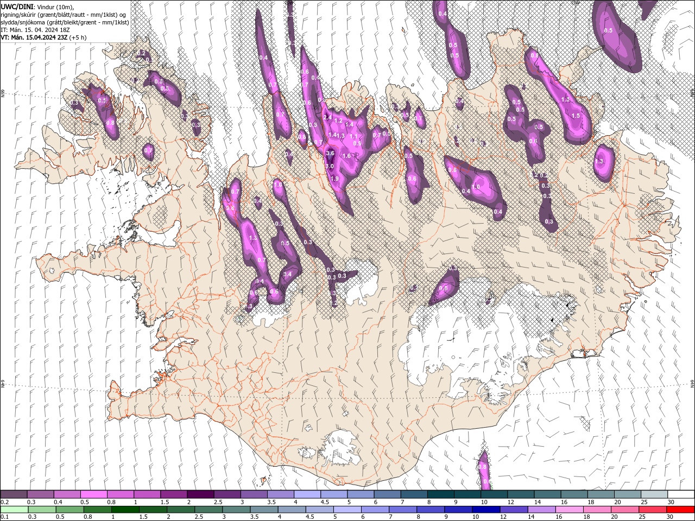
Task: Pick the upper-row snow swatch starting at 0.4
Action: (67, 494)
